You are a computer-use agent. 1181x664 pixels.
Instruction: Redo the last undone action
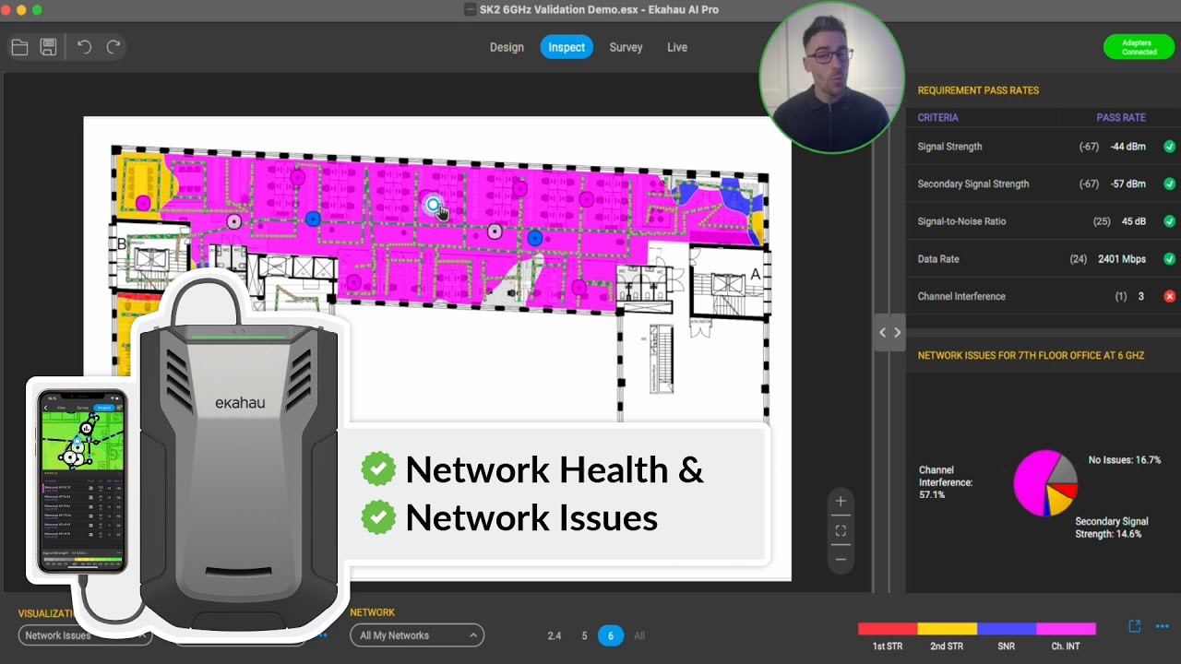[113, 47]
